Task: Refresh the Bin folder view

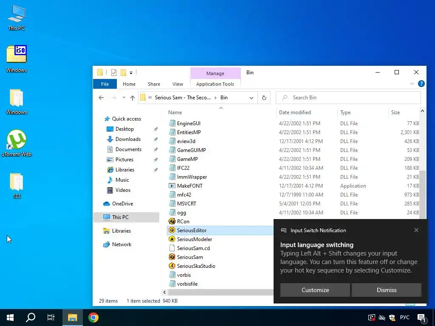Action: pos(264,98)
